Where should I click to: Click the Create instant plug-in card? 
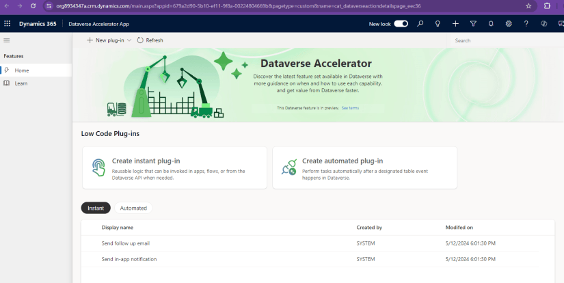click(x=174, y=167)
